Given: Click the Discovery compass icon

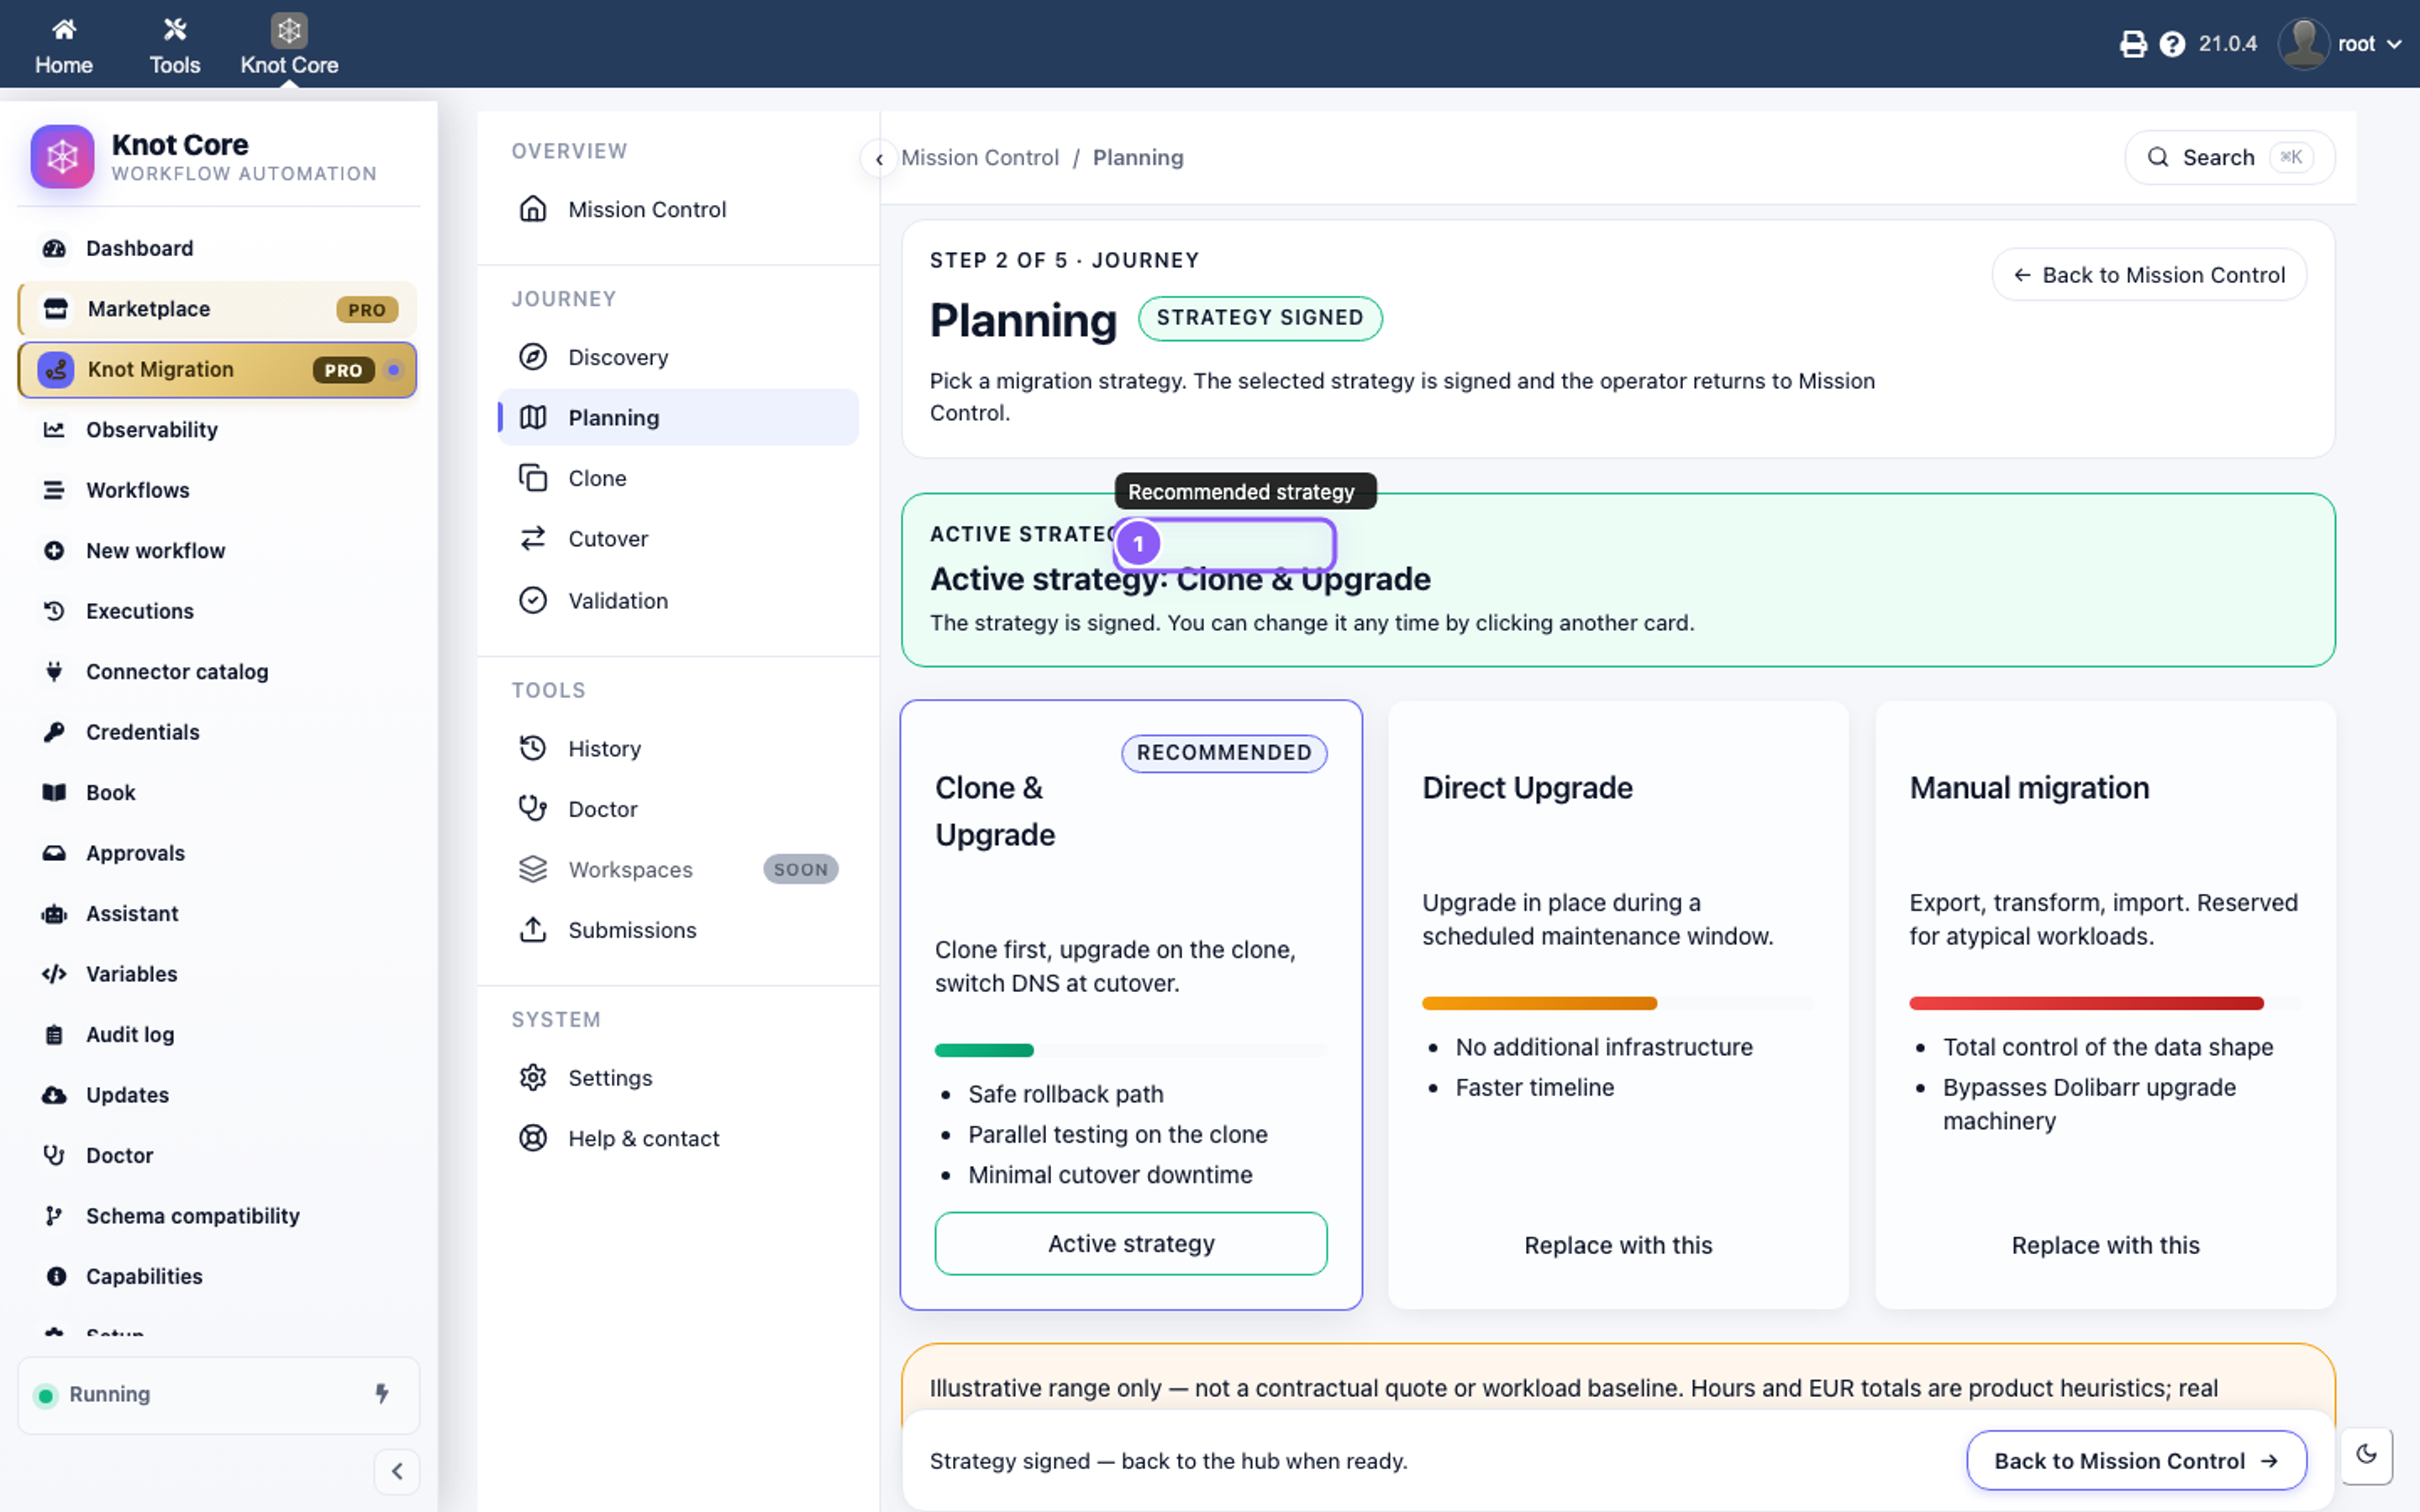Looking at the screenshot, I should [533, 357].
